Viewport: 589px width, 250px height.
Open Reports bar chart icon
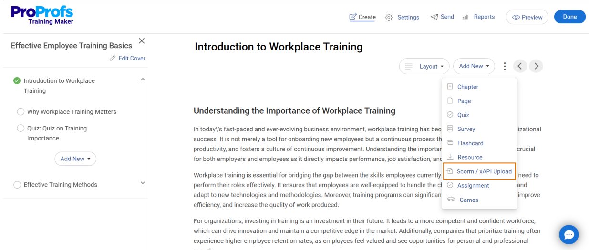pyautogui.click(x=465, y=17)
